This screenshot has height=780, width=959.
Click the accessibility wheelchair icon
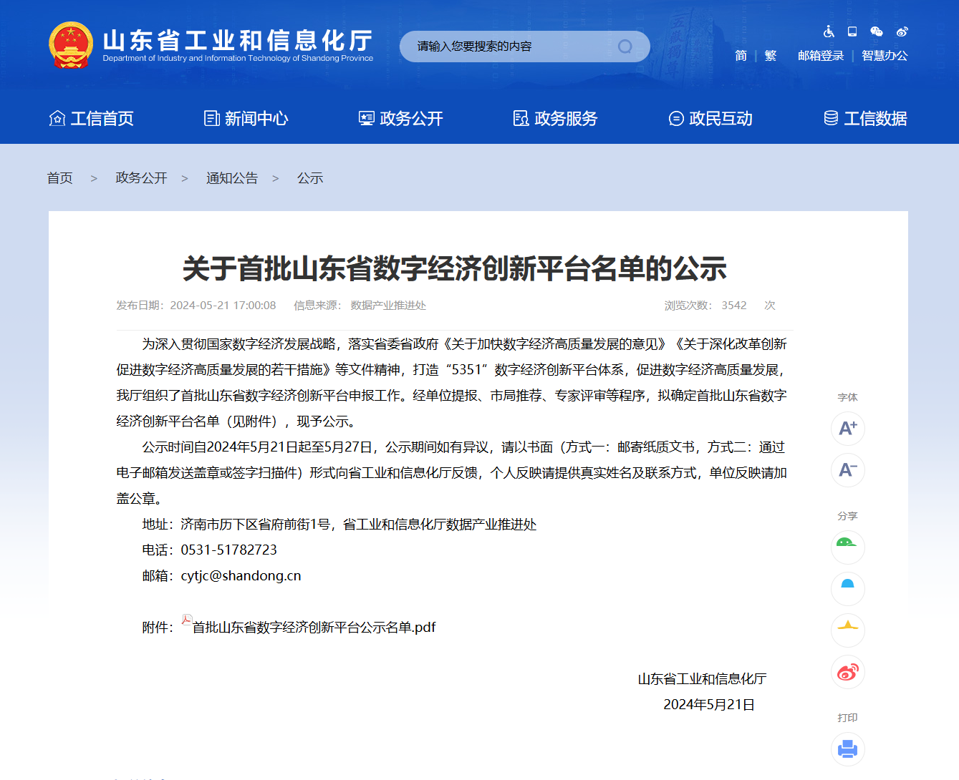coord(829,31)
